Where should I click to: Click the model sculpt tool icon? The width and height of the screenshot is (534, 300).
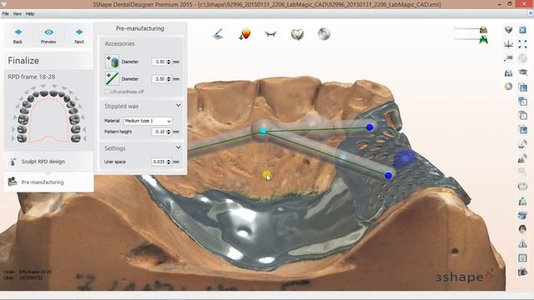tap(522, 158)
